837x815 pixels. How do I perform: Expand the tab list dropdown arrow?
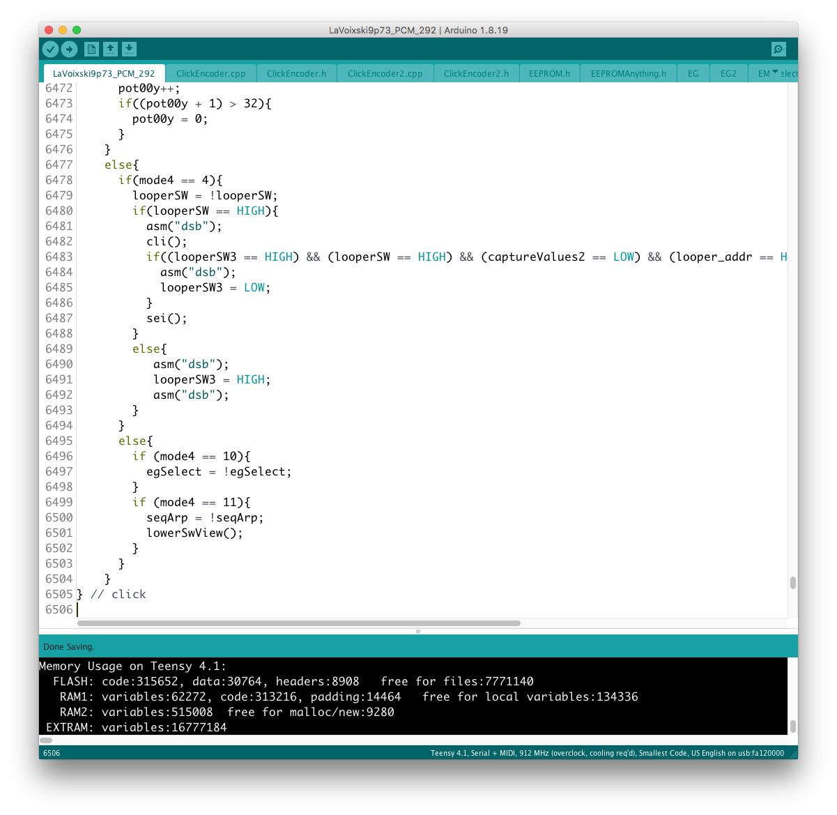pyautogui.click(x=775, y=73)
